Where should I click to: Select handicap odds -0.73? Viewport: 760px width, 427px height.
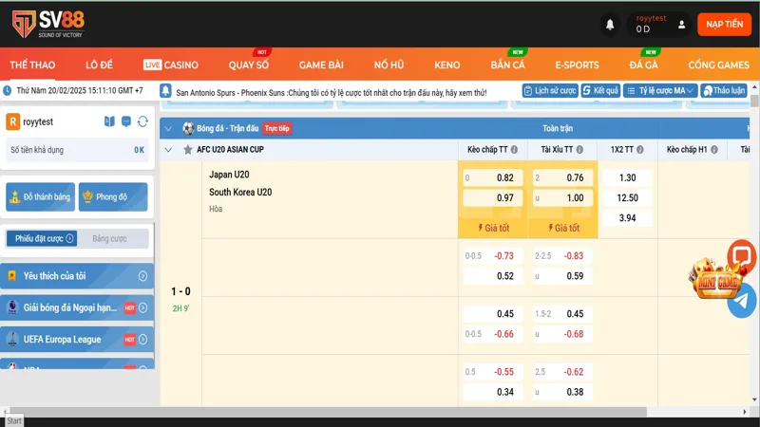[492, 255]
